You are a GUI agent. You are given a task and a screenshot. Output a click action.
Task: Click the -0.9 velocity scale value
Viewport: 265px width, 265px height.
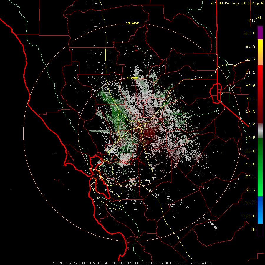251,125
